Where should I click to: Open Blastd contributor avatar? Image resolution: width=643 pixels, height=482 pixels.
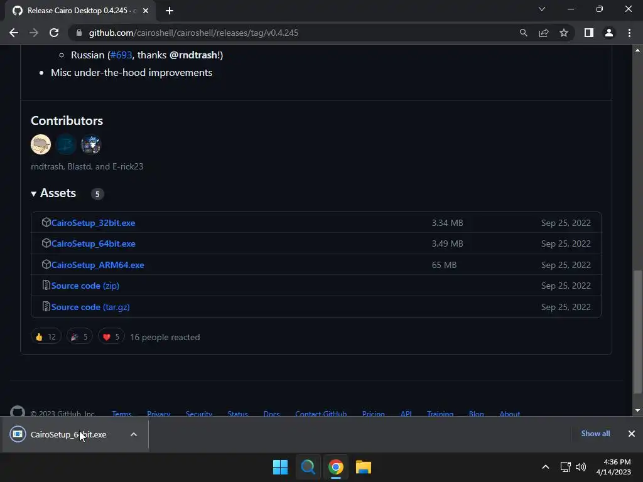click(x=65, y=144)
